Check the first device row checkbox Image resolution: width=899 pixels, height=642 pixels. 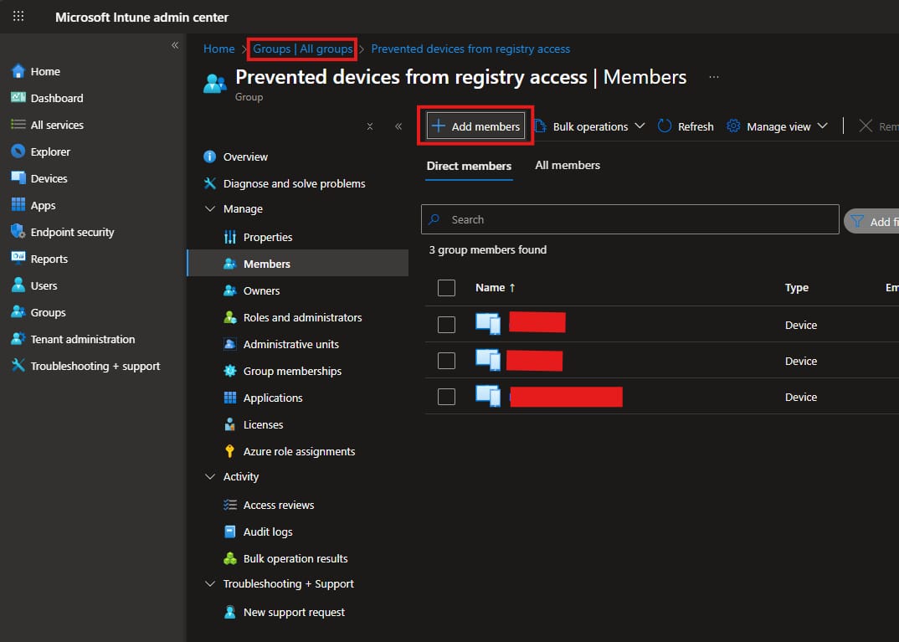tap(446, 325)
